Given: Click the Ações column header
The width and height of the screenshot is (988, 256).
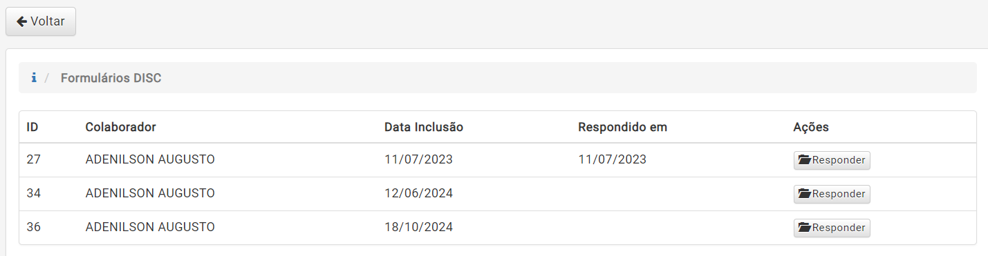Looking at the screenshot, I should (x=811, y=127).
